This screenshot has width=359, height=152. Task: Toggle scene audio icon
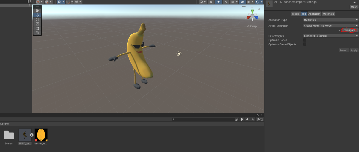226,2
